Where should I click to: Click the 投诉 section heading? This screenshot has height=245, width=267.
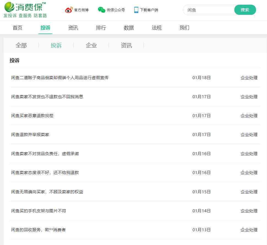tap(15, 60)
